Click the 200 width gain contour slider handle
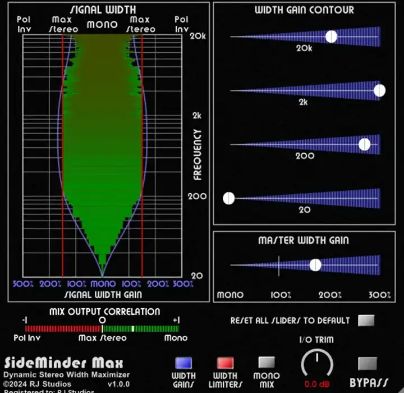 coord(365,144)
